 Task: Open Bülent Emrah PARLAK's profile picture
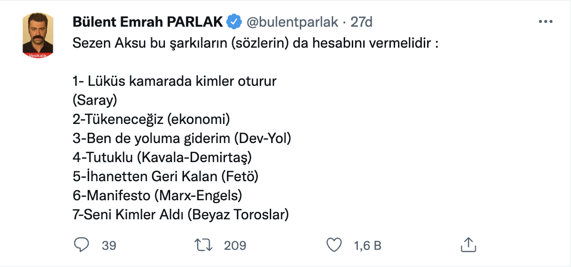pyautogui.click(x=38, y=36)
